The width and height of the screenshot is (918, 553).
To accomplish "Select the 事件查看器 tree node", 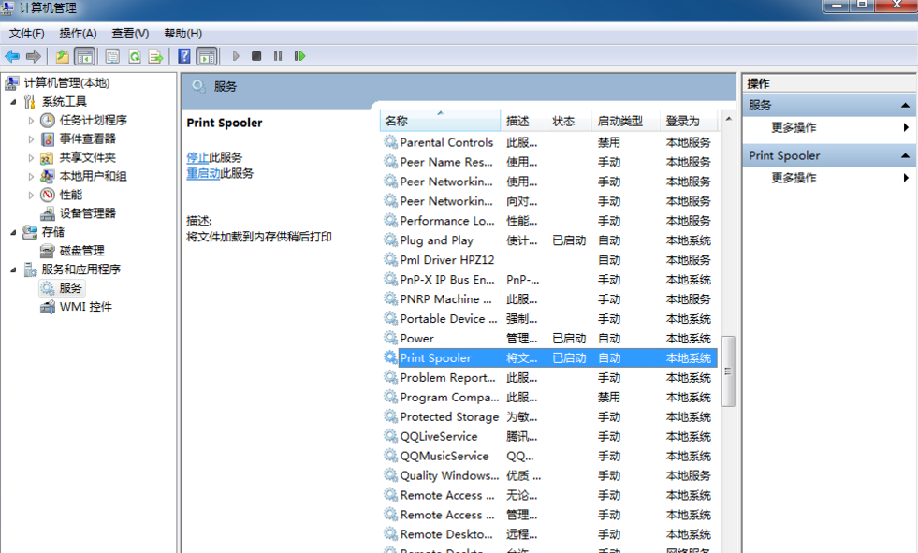I will pyautogui.click(x=87, y=138).
